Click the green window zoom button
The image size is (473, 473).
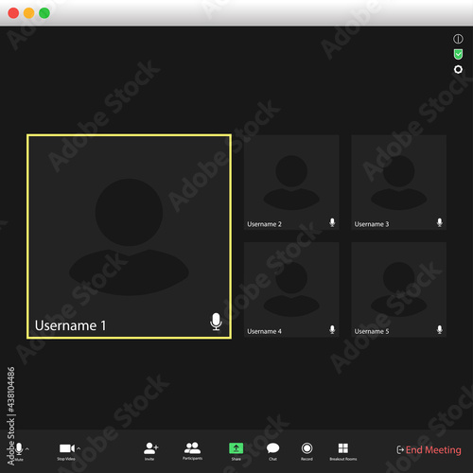[x=44, y=13]
